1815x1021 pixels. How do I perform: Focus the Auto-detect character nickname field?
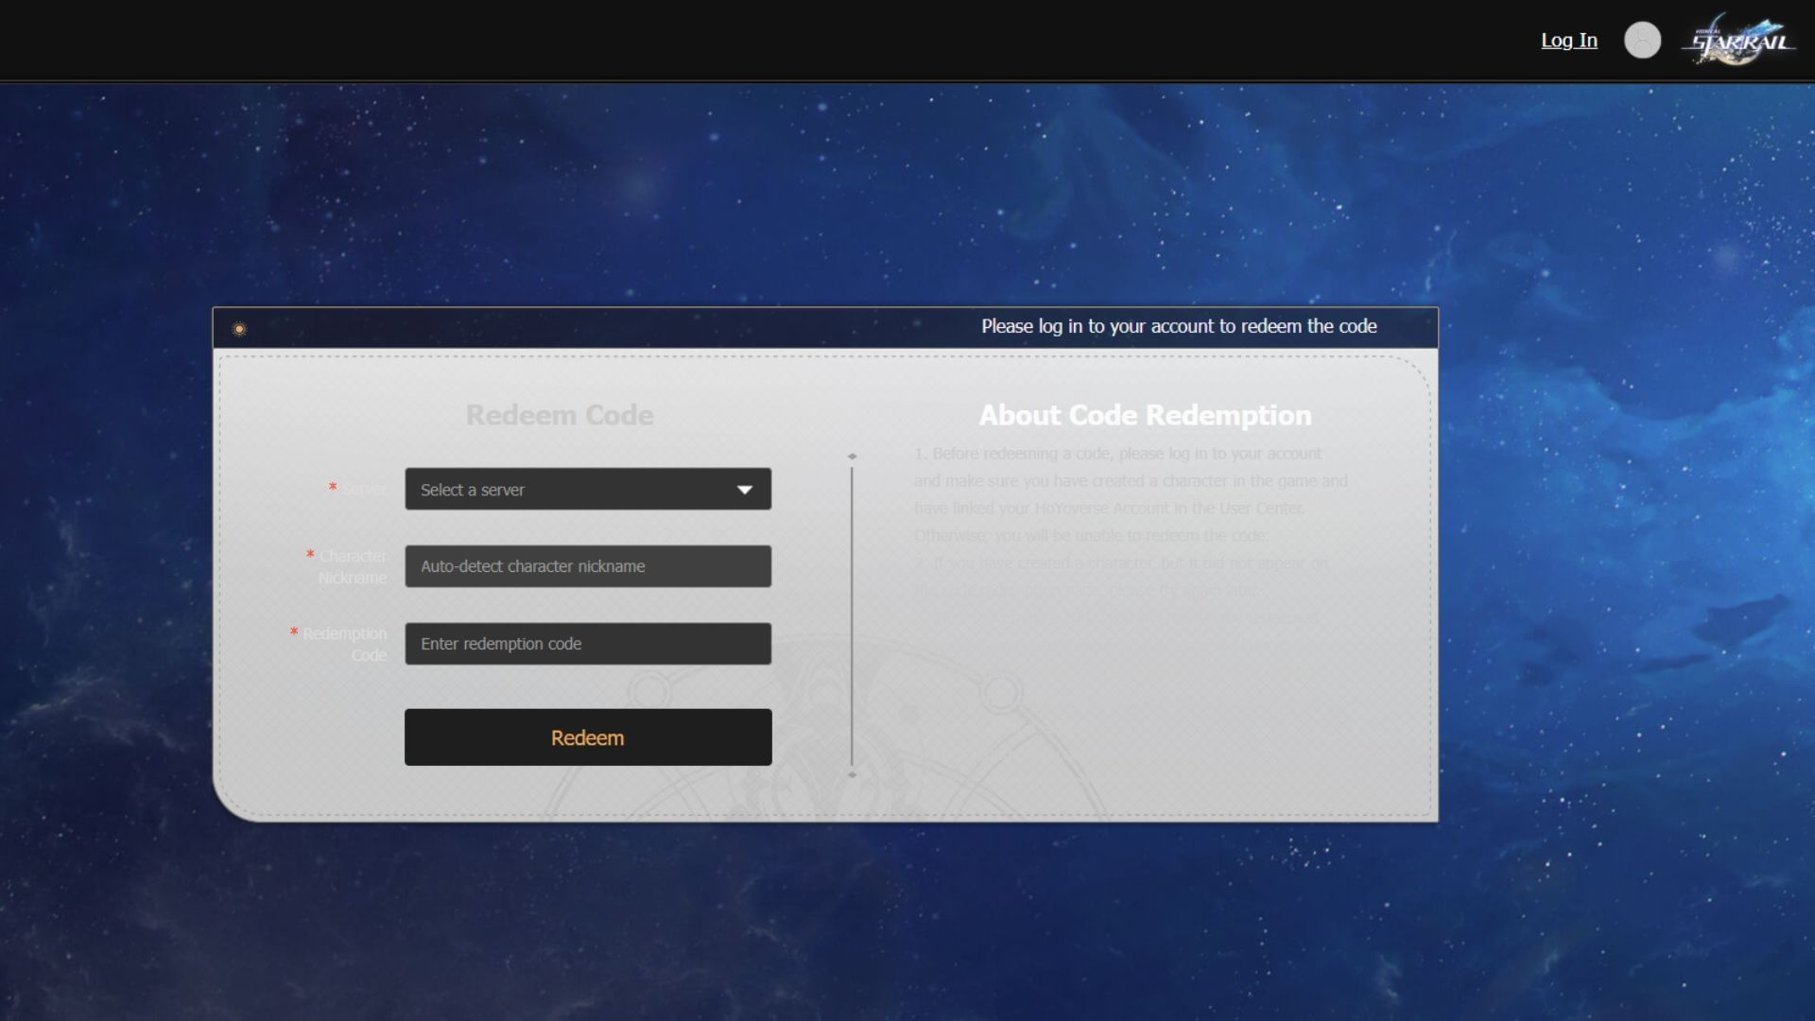point(587,566)
